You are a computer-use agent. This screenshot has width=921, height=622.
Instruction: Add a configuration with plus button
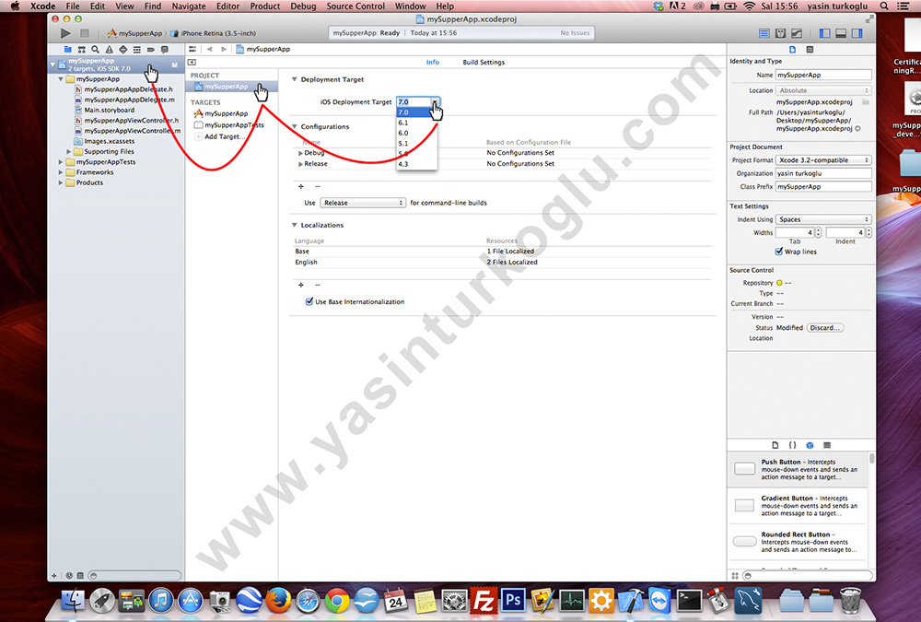tap(301, 186)
